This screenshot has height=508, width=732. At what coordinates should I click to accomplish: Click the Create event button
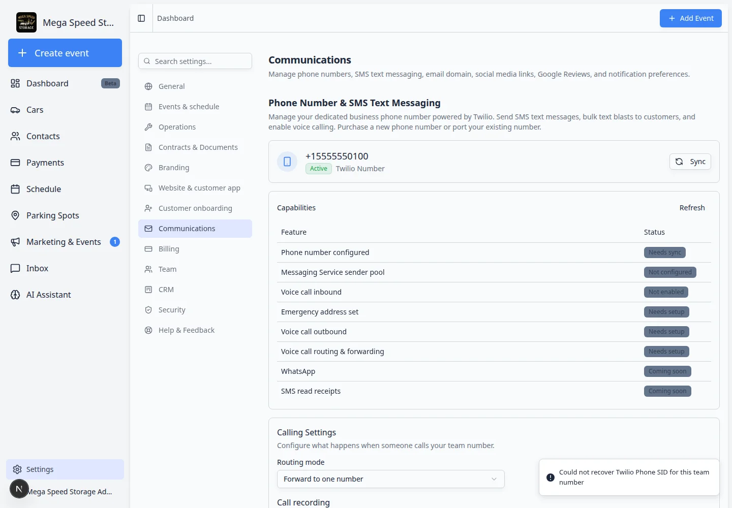(x=65, y=53)
